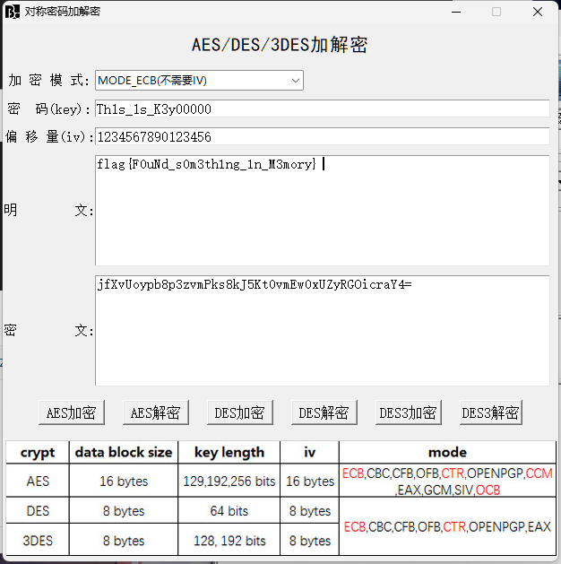Run DES解密 decryption
Screen dimensions: 561x564
coord(324,412)
